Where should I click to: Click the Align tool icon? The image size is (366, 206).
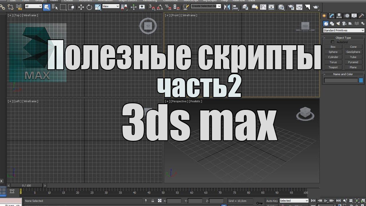[236, 7]
